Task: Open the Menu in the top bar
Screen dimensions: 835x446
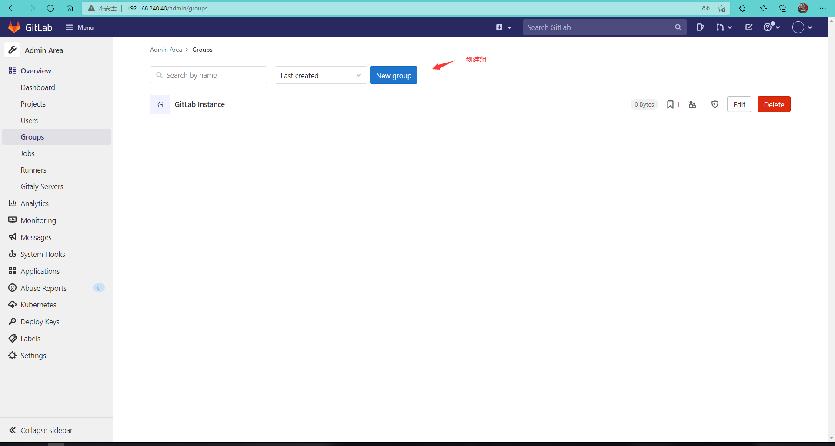Action: [x=79, y=27]
